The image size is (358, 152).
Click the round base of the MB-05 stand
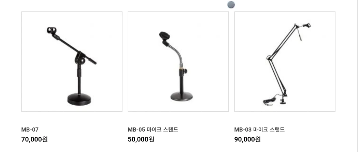tap(182, 96)
